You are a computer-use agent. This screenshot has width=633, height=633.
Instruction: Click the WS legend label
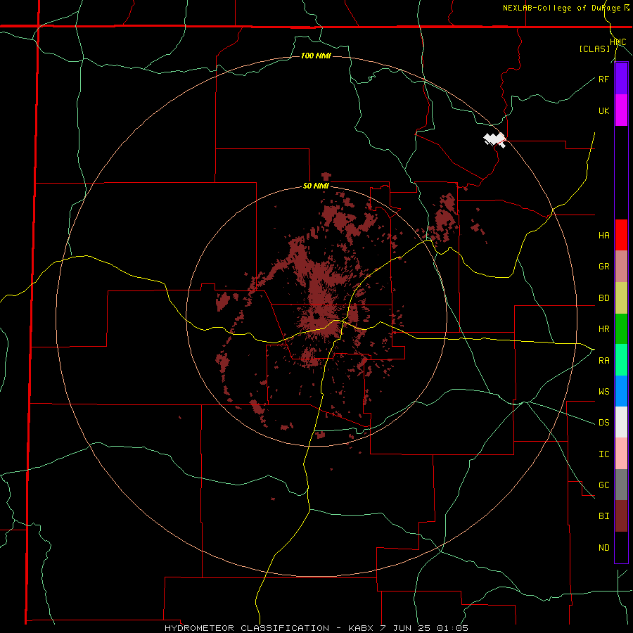pyautogui.click(x=604, y=391)
